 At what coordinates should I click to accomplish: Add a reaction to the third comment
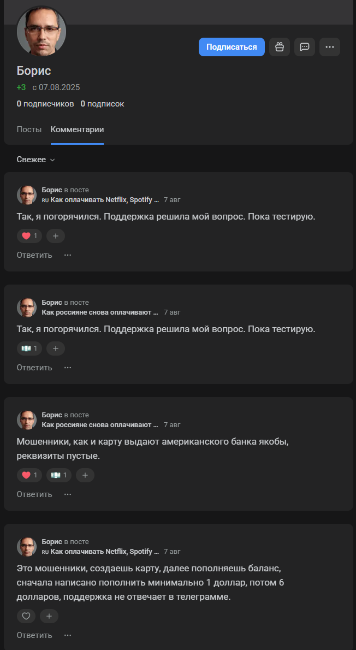click(85, 475)
